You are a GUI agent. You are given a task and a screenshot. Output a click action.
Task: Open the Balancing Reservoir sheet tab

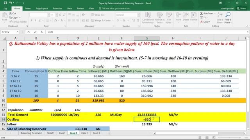click(31, 133)
